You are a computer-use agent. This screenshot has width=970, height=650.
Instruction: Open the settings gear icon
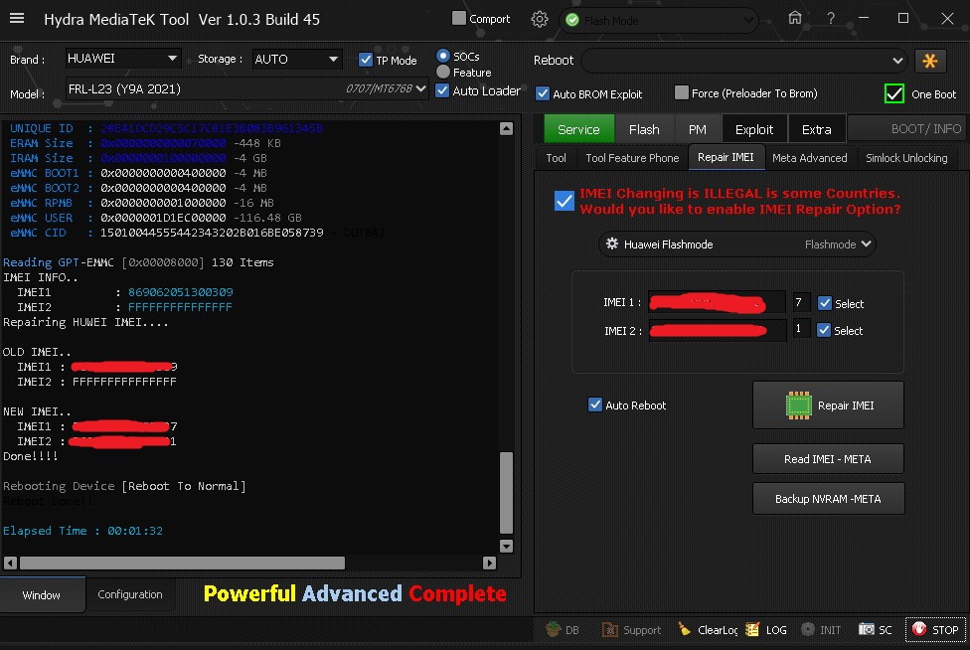tap(540, 19)
